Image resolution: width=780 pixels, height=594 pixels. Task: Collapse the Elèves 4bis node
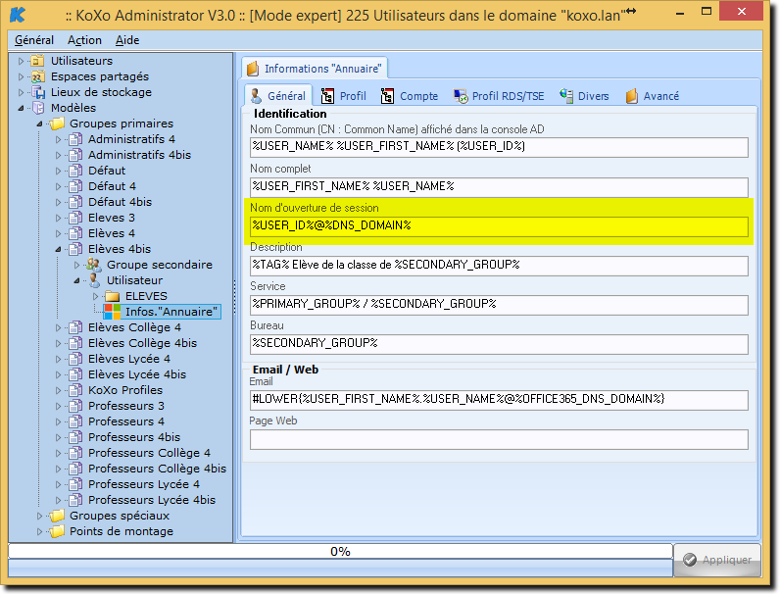pyautogui.click(x=58, y=249)
